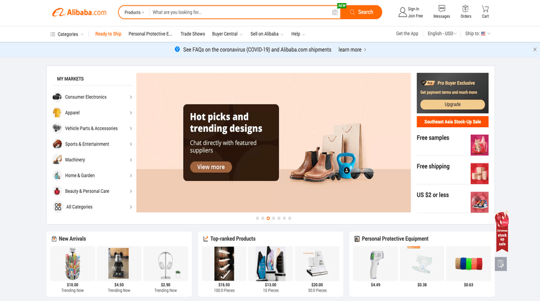
Task: Click the View more banner button
Action: click(210, 167)
